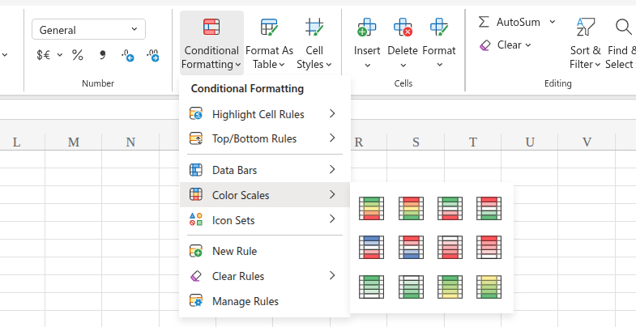Click New Rule in the menu
636x327 pixels.
coord(234,251)
